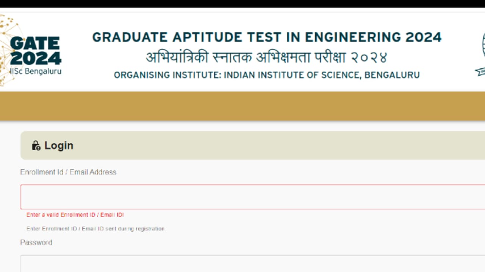This screenshot has height=272, width=485.
Task: Click the 'Graduate Aptitude Test in Engineering 2024' title
Action: 267,37
